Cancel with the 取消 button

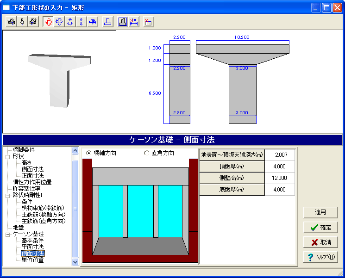pos(320,242)
